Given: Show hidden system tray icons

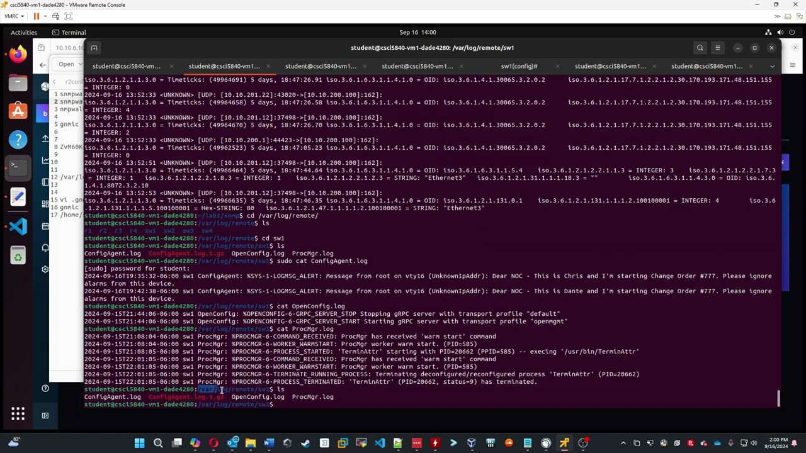Looking at the screenshot, I should coord(623,443).
